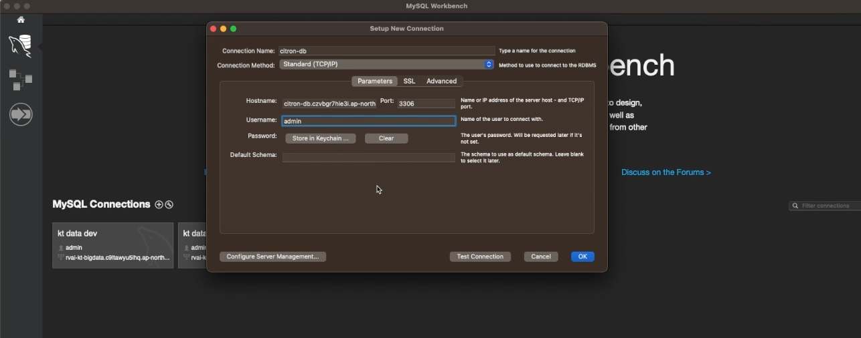This screenshot has height=338, width=861.
Task: Open the home tab icon
Action: [x=21, y=19]
